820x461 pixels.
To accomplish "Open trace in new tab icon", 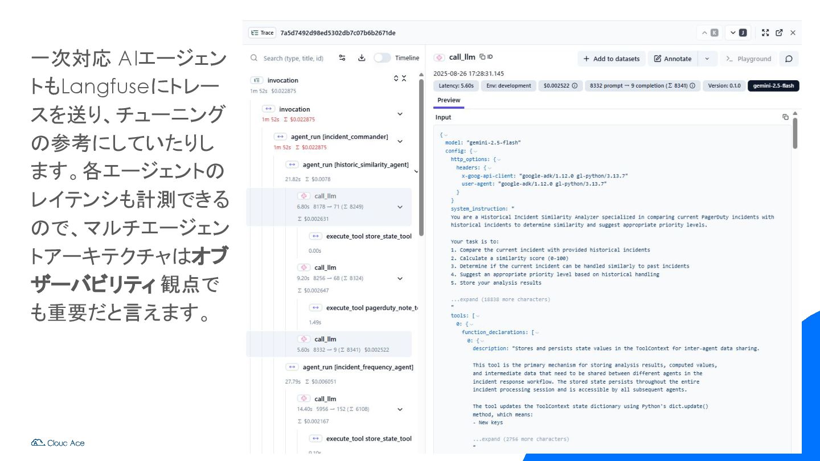I will [x=779, y=33].
